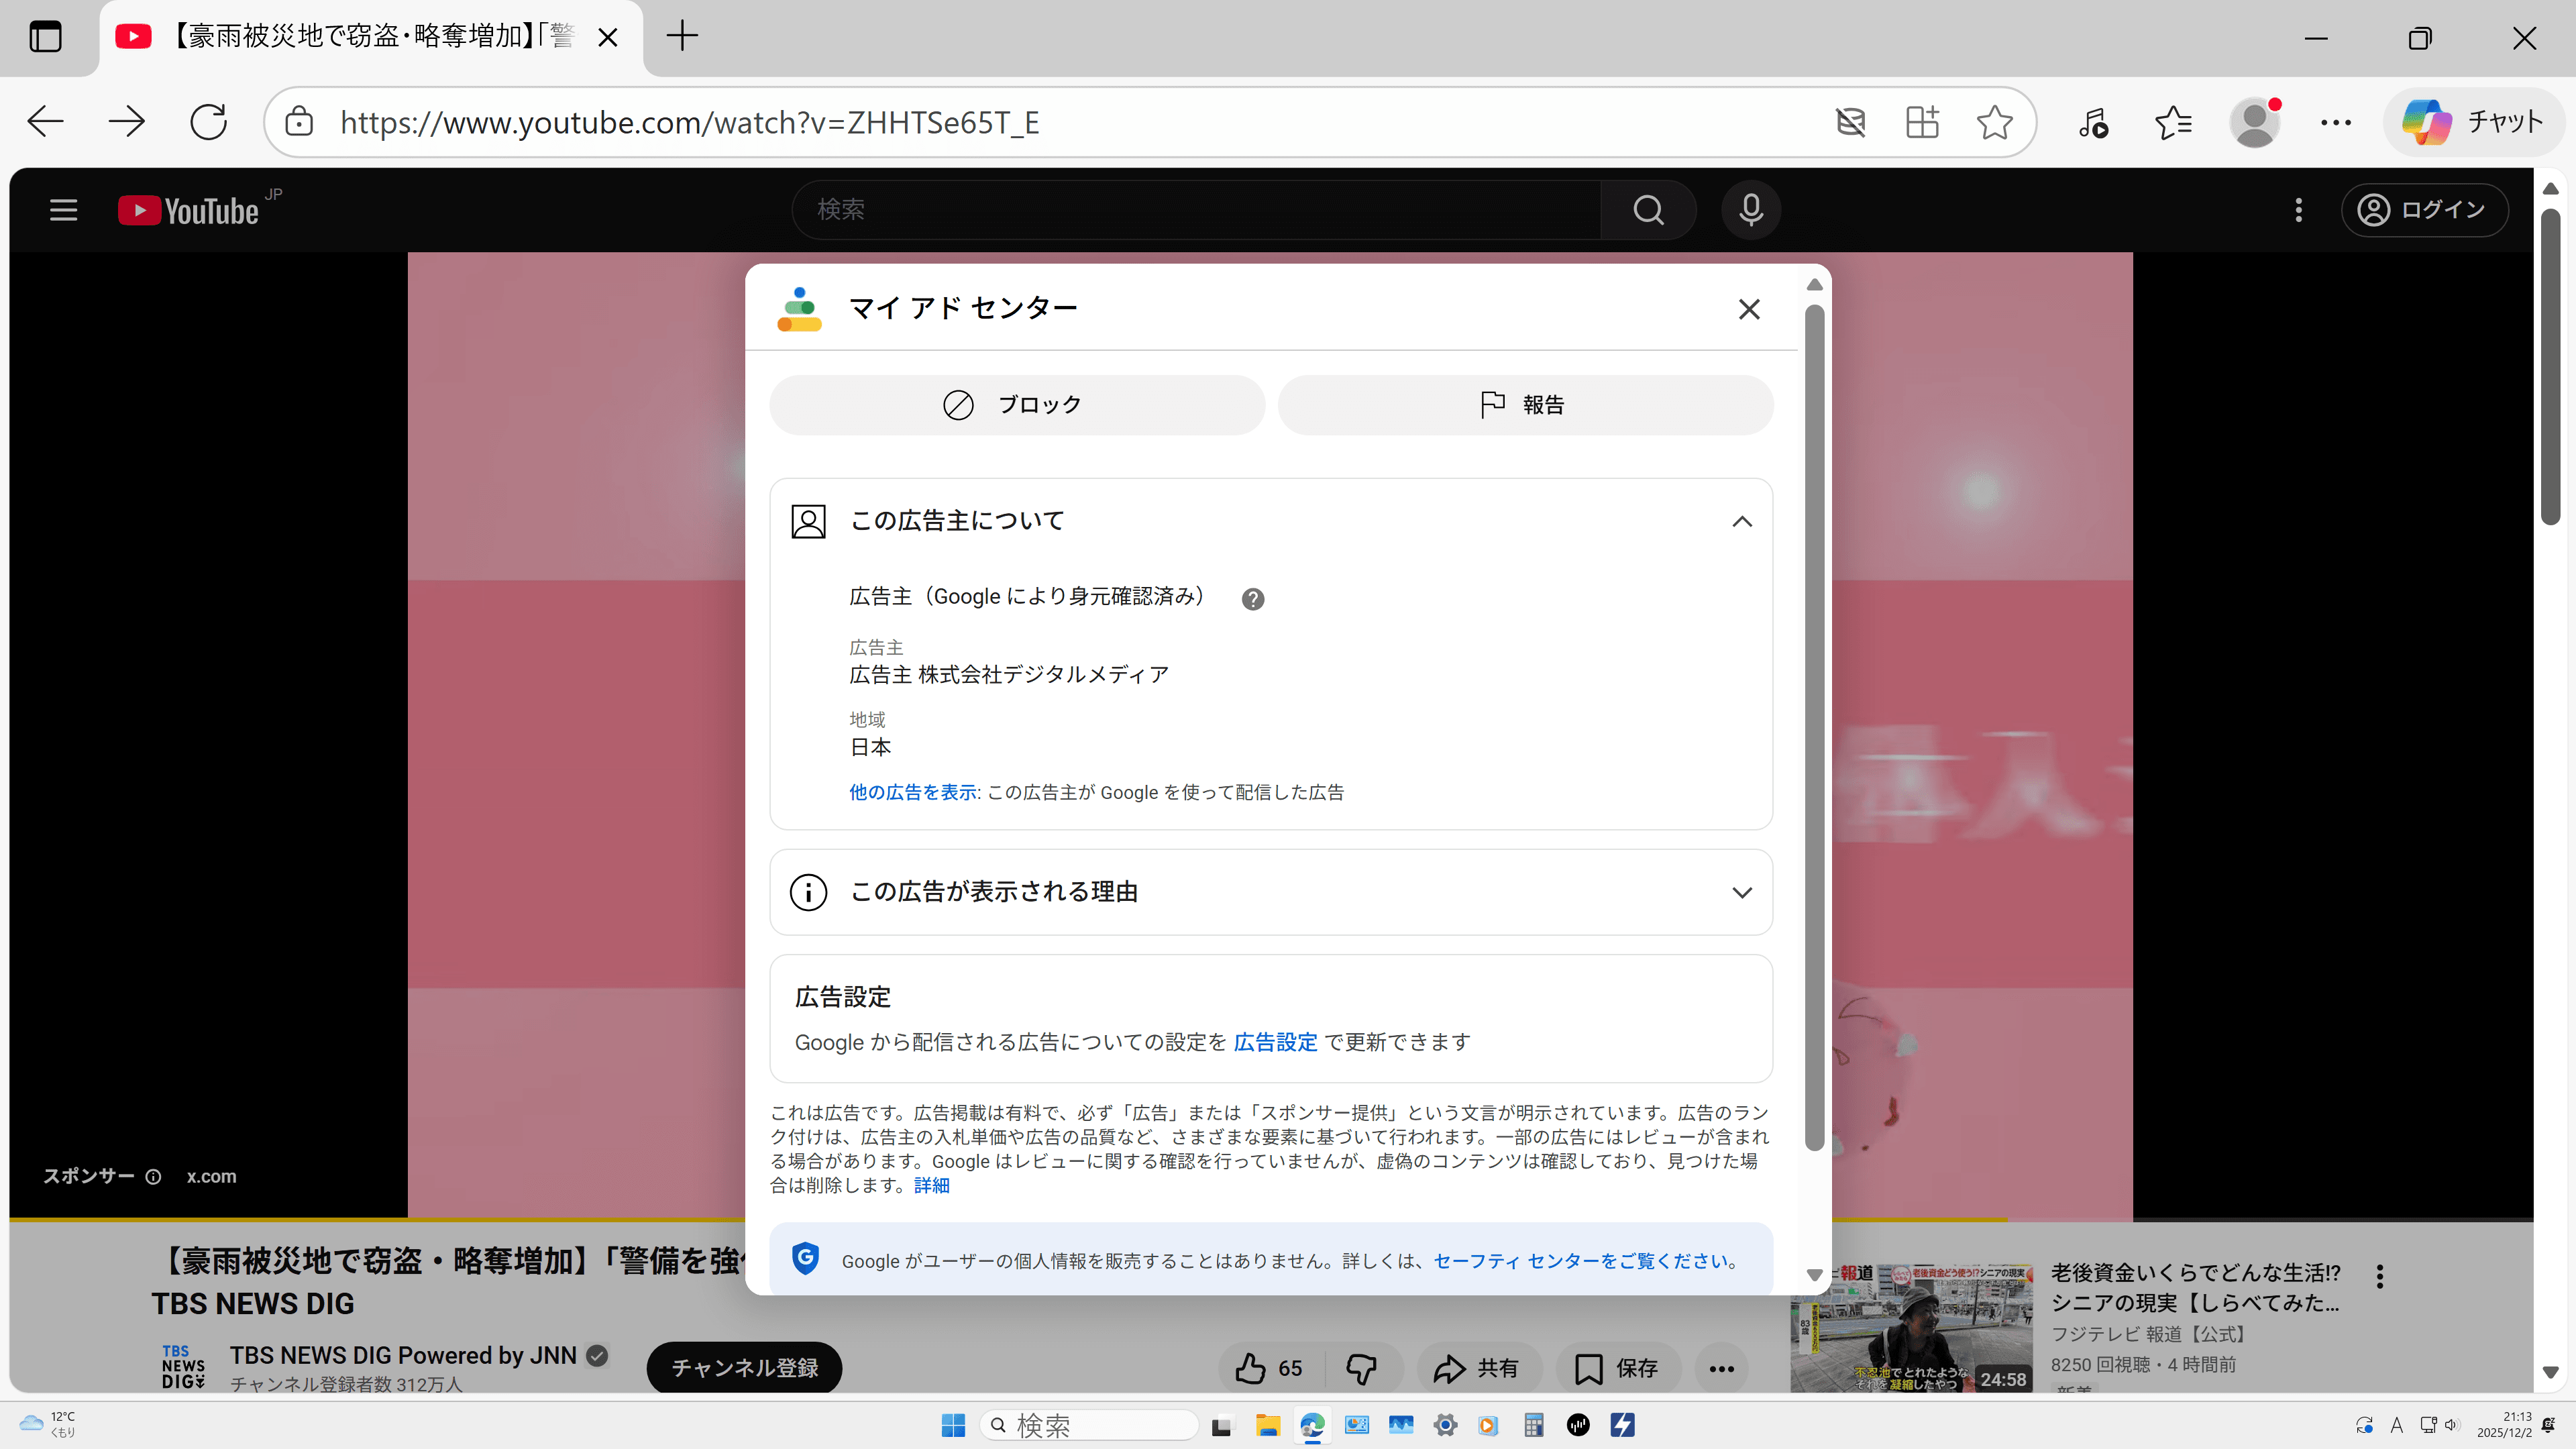Open the Calculator taskbar icon
2576x1449 pixels.
(1533, 1425)
